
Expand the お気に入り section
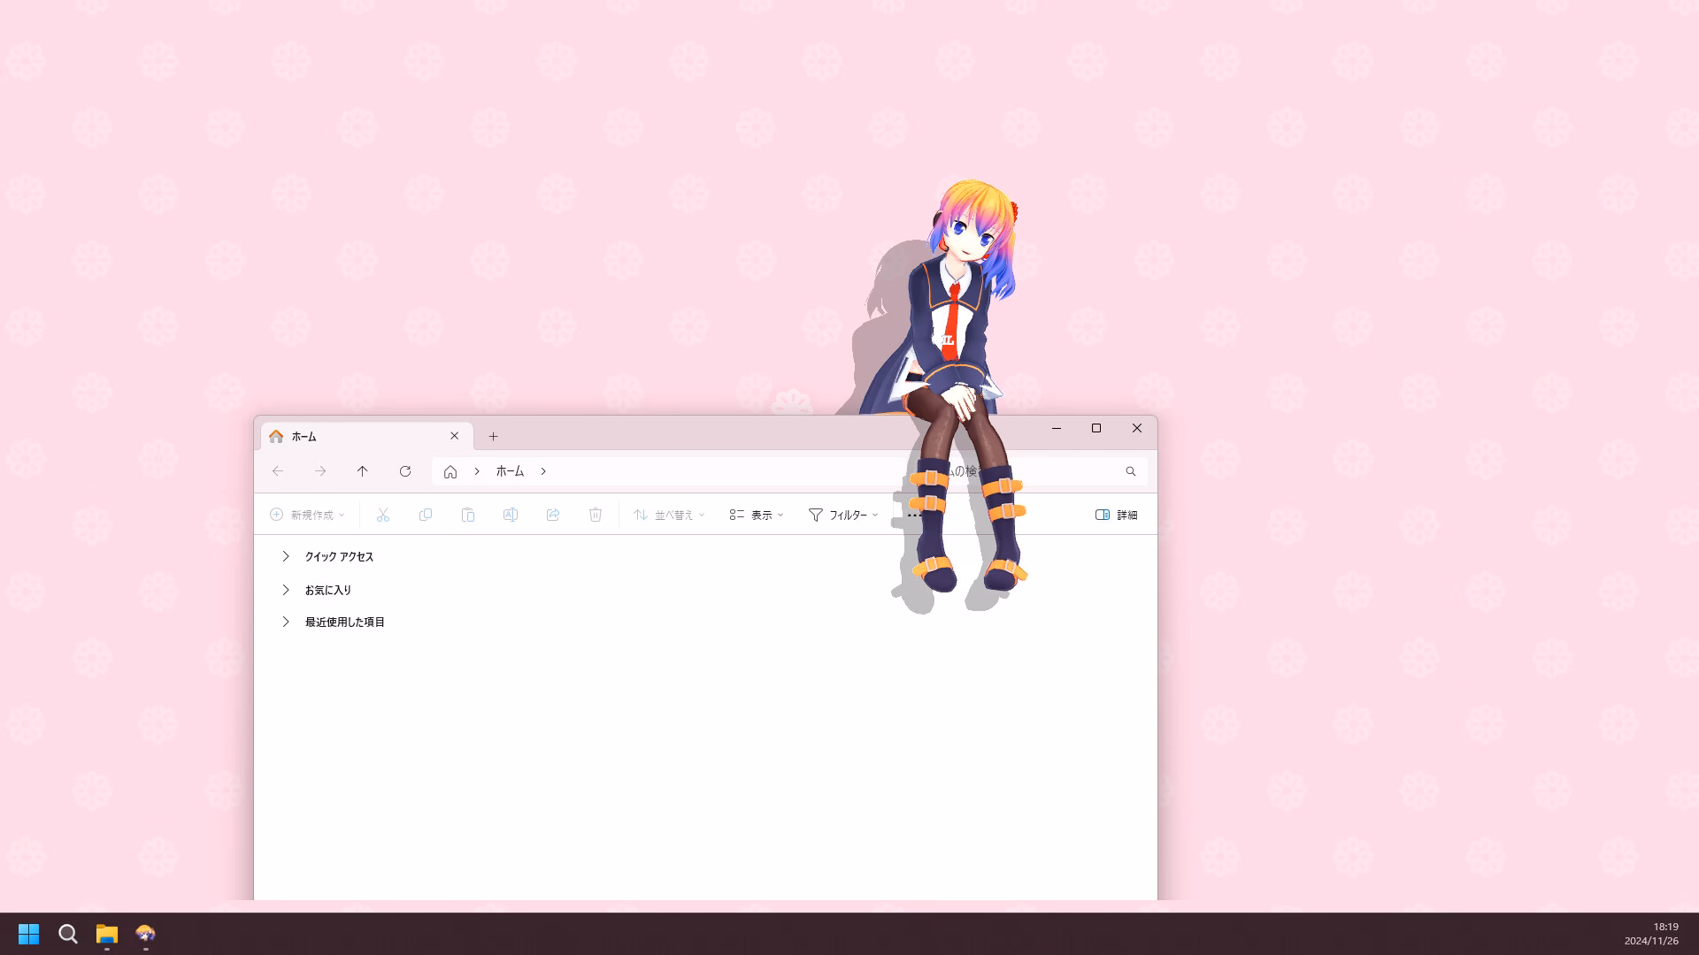point(286,590)
